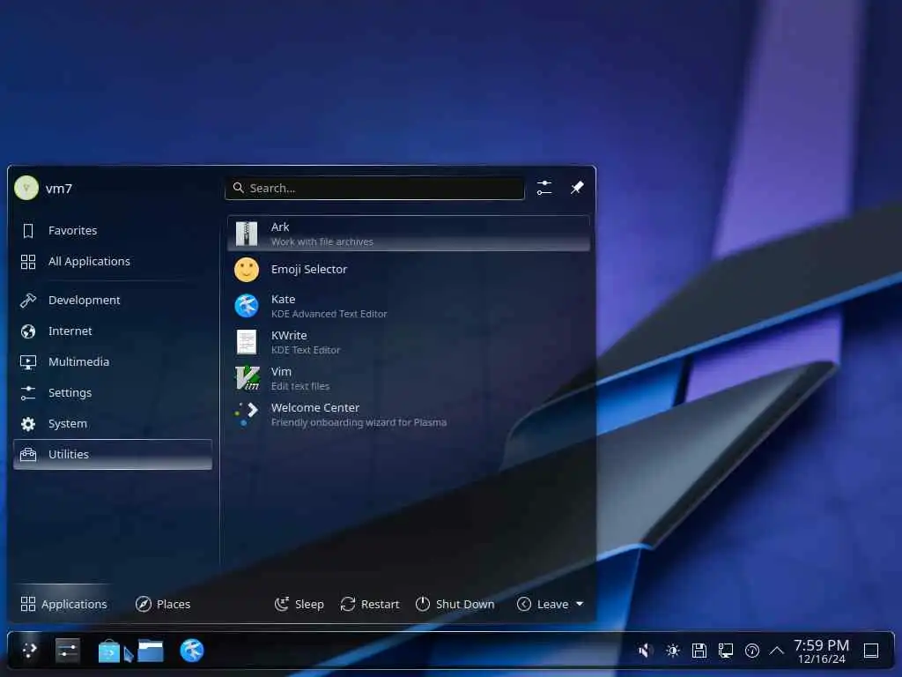Open launcher configuration sliders icon

point(544,188)
